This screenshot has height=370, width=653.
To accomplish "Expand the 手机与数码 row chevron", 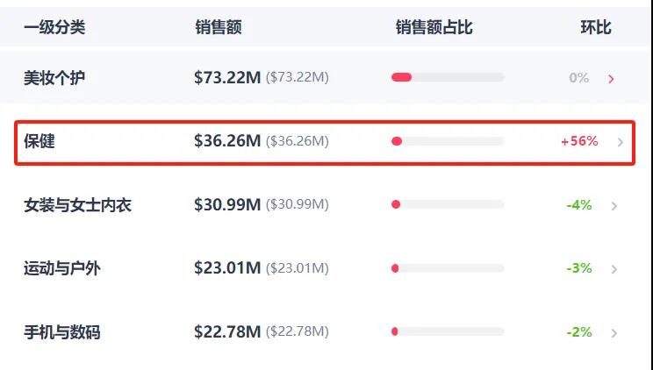I will (614, 333).
